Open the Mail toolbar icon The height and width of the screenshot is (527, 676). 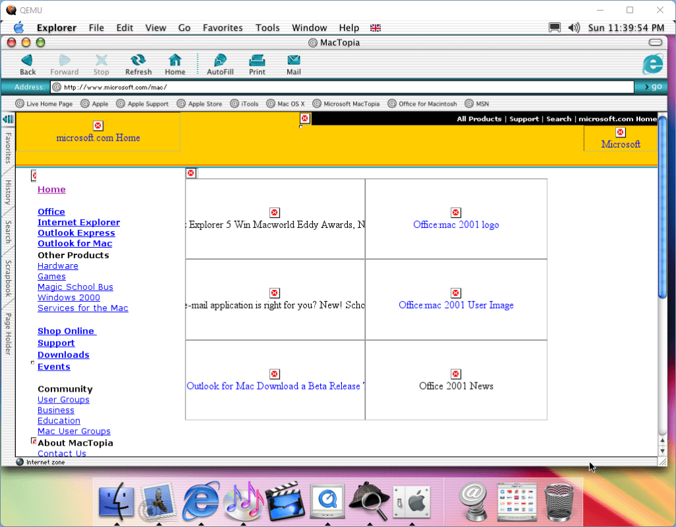click(294, 61)
